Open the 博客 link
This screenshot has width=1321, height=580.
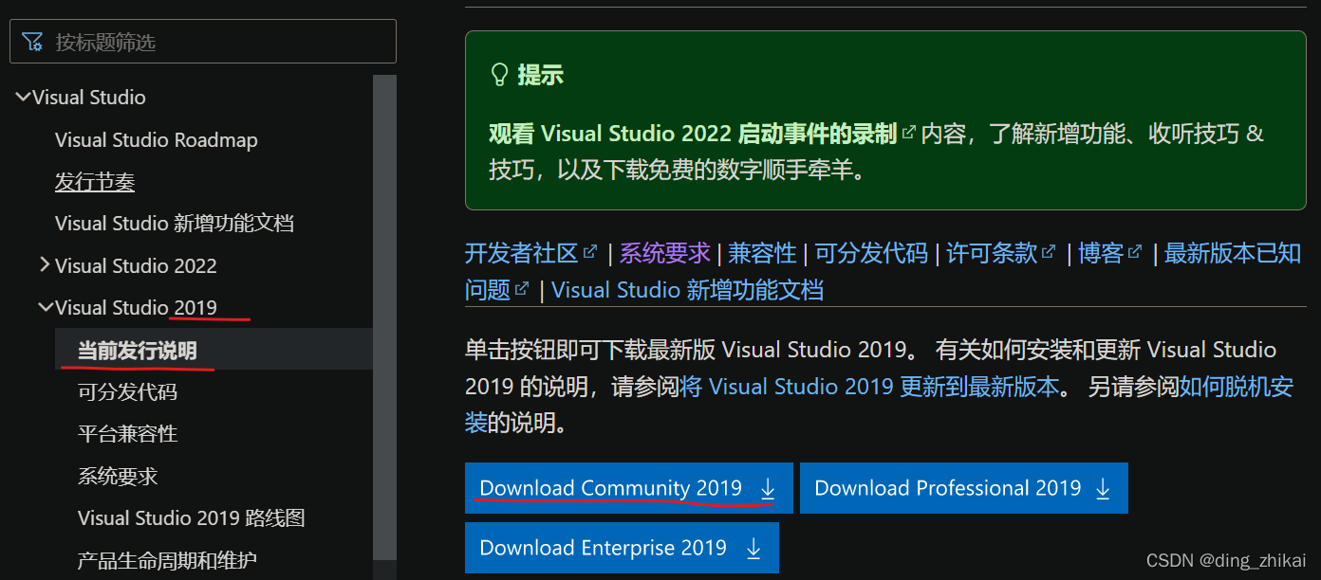1101,253
